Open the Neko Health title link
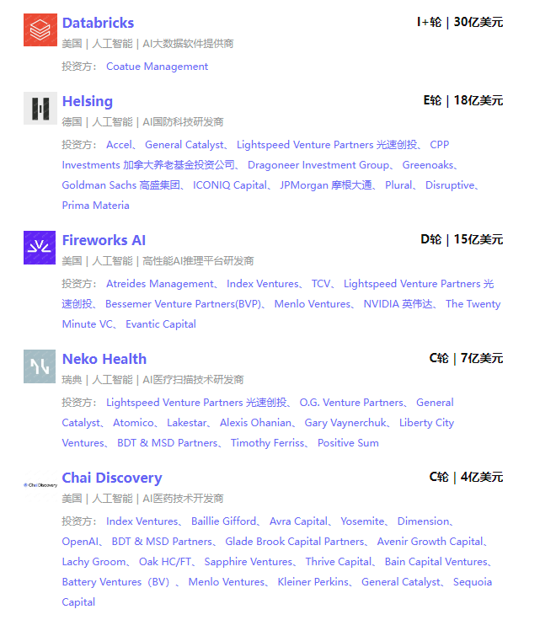Image resolution: width=540 pixels, height=620 pixels. click(104, 359)
